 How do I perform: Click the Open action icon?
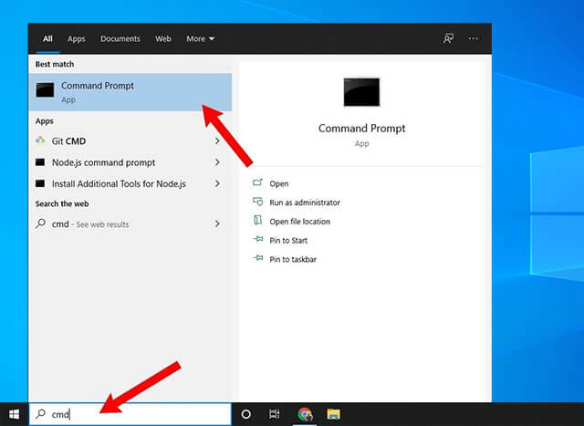[257, 182]
